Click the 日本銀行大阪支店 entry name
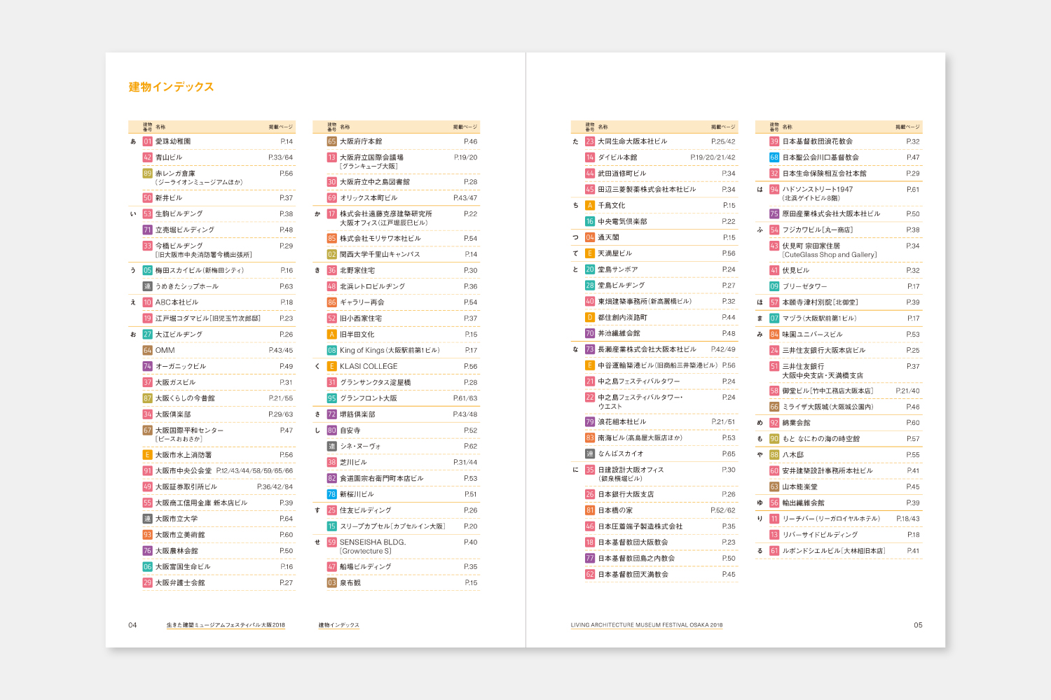This screenshot has width=1051, height=700. pyautogui.click(x=626, y=495)
